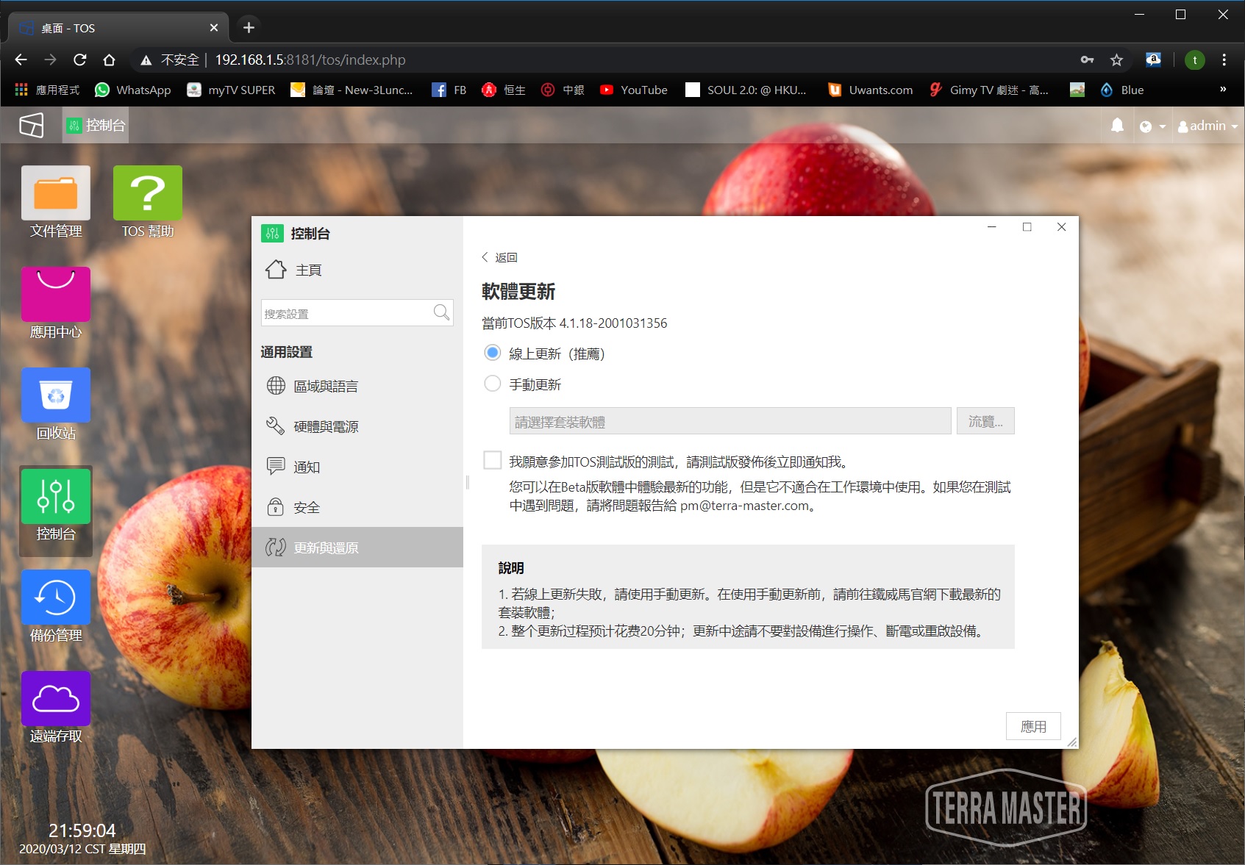Open the 備份管理 backup manager icon
Image resolution: width=1245 pixels, height=865 pixels.
point(56,597)
